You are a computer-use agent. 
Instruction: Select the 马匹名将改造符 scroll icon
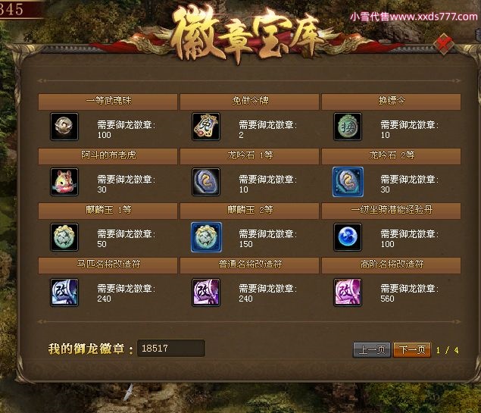click(64, 293)
